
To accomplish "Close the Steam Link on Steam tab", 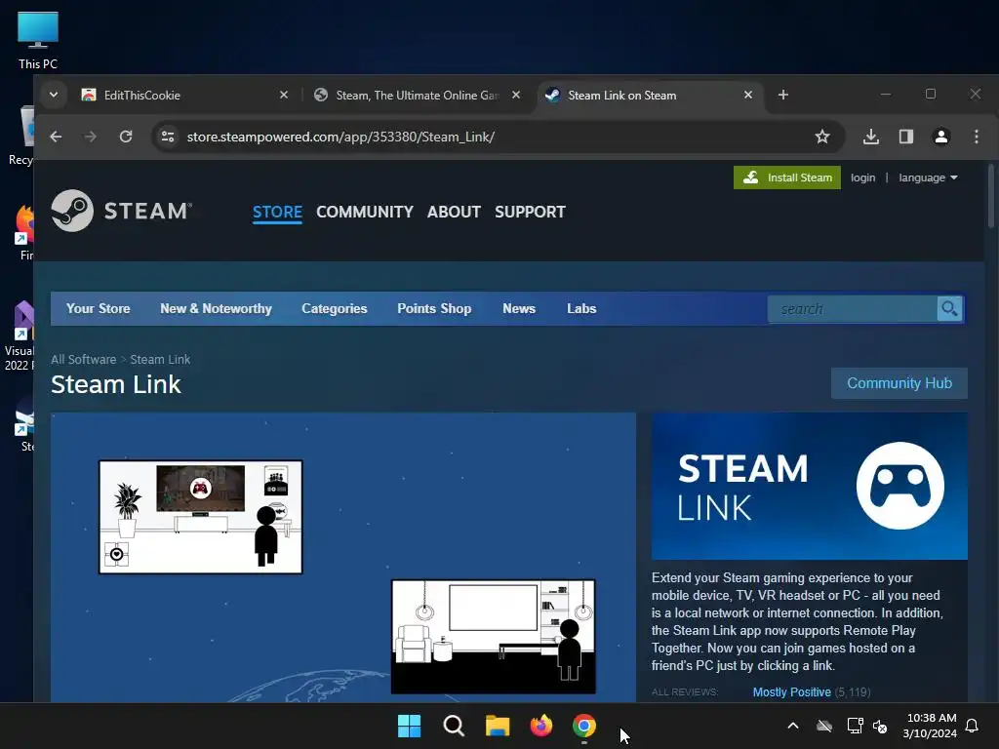I will (x=748, y=95).
